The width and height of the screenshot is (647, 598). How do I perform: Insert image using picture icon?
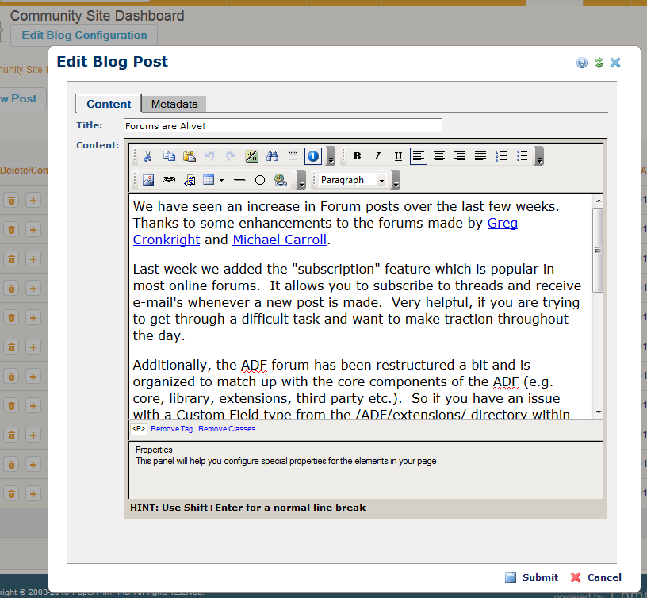148,180
